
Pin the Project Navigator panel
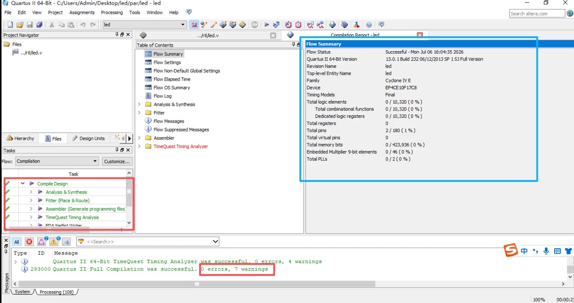coord(117,35)
